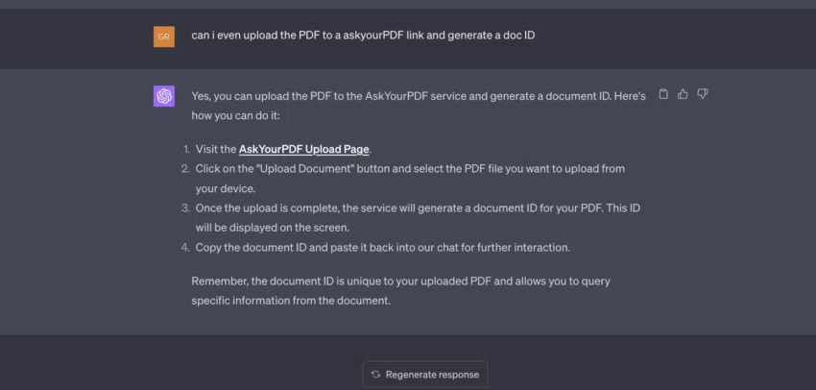Click the list number 4 marker

[185, 248]
